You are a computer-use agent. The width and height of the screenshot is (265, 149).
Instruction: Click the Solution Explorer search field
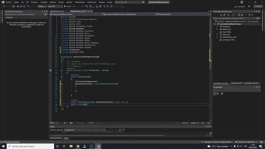[236, 18]
